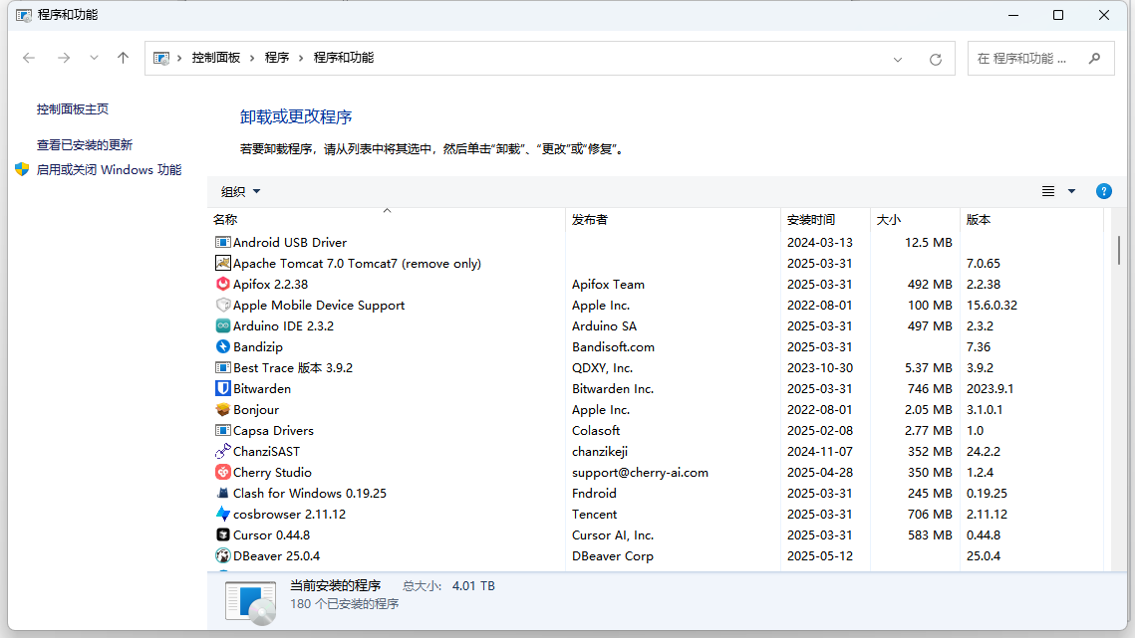Click the Capsa Drivers icon
The width and height of the screenshot is (1135, 638).
tap(223, 430)
